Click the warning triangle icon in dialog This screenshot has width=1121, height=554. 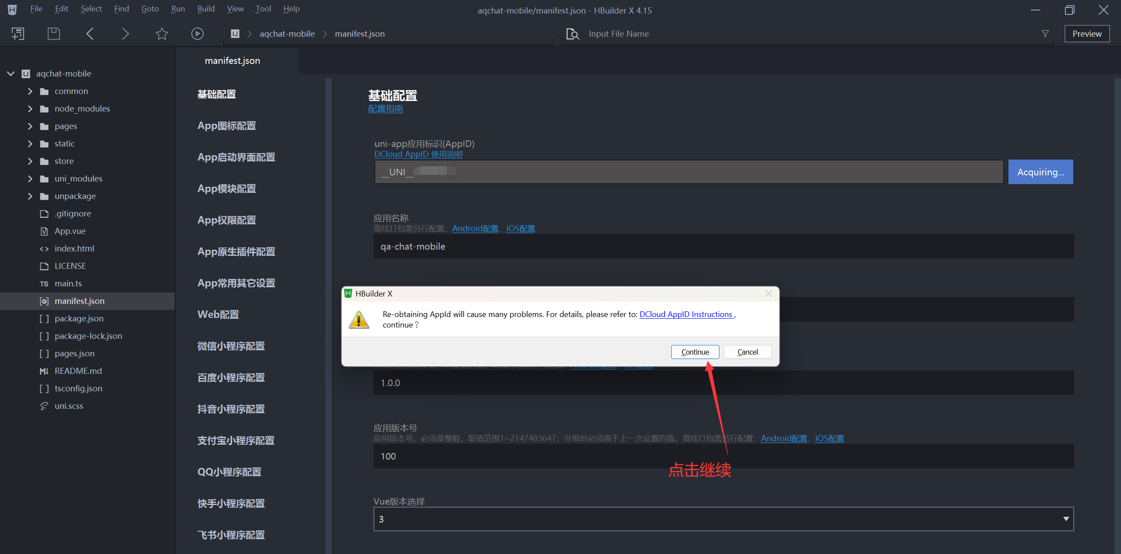359,320
